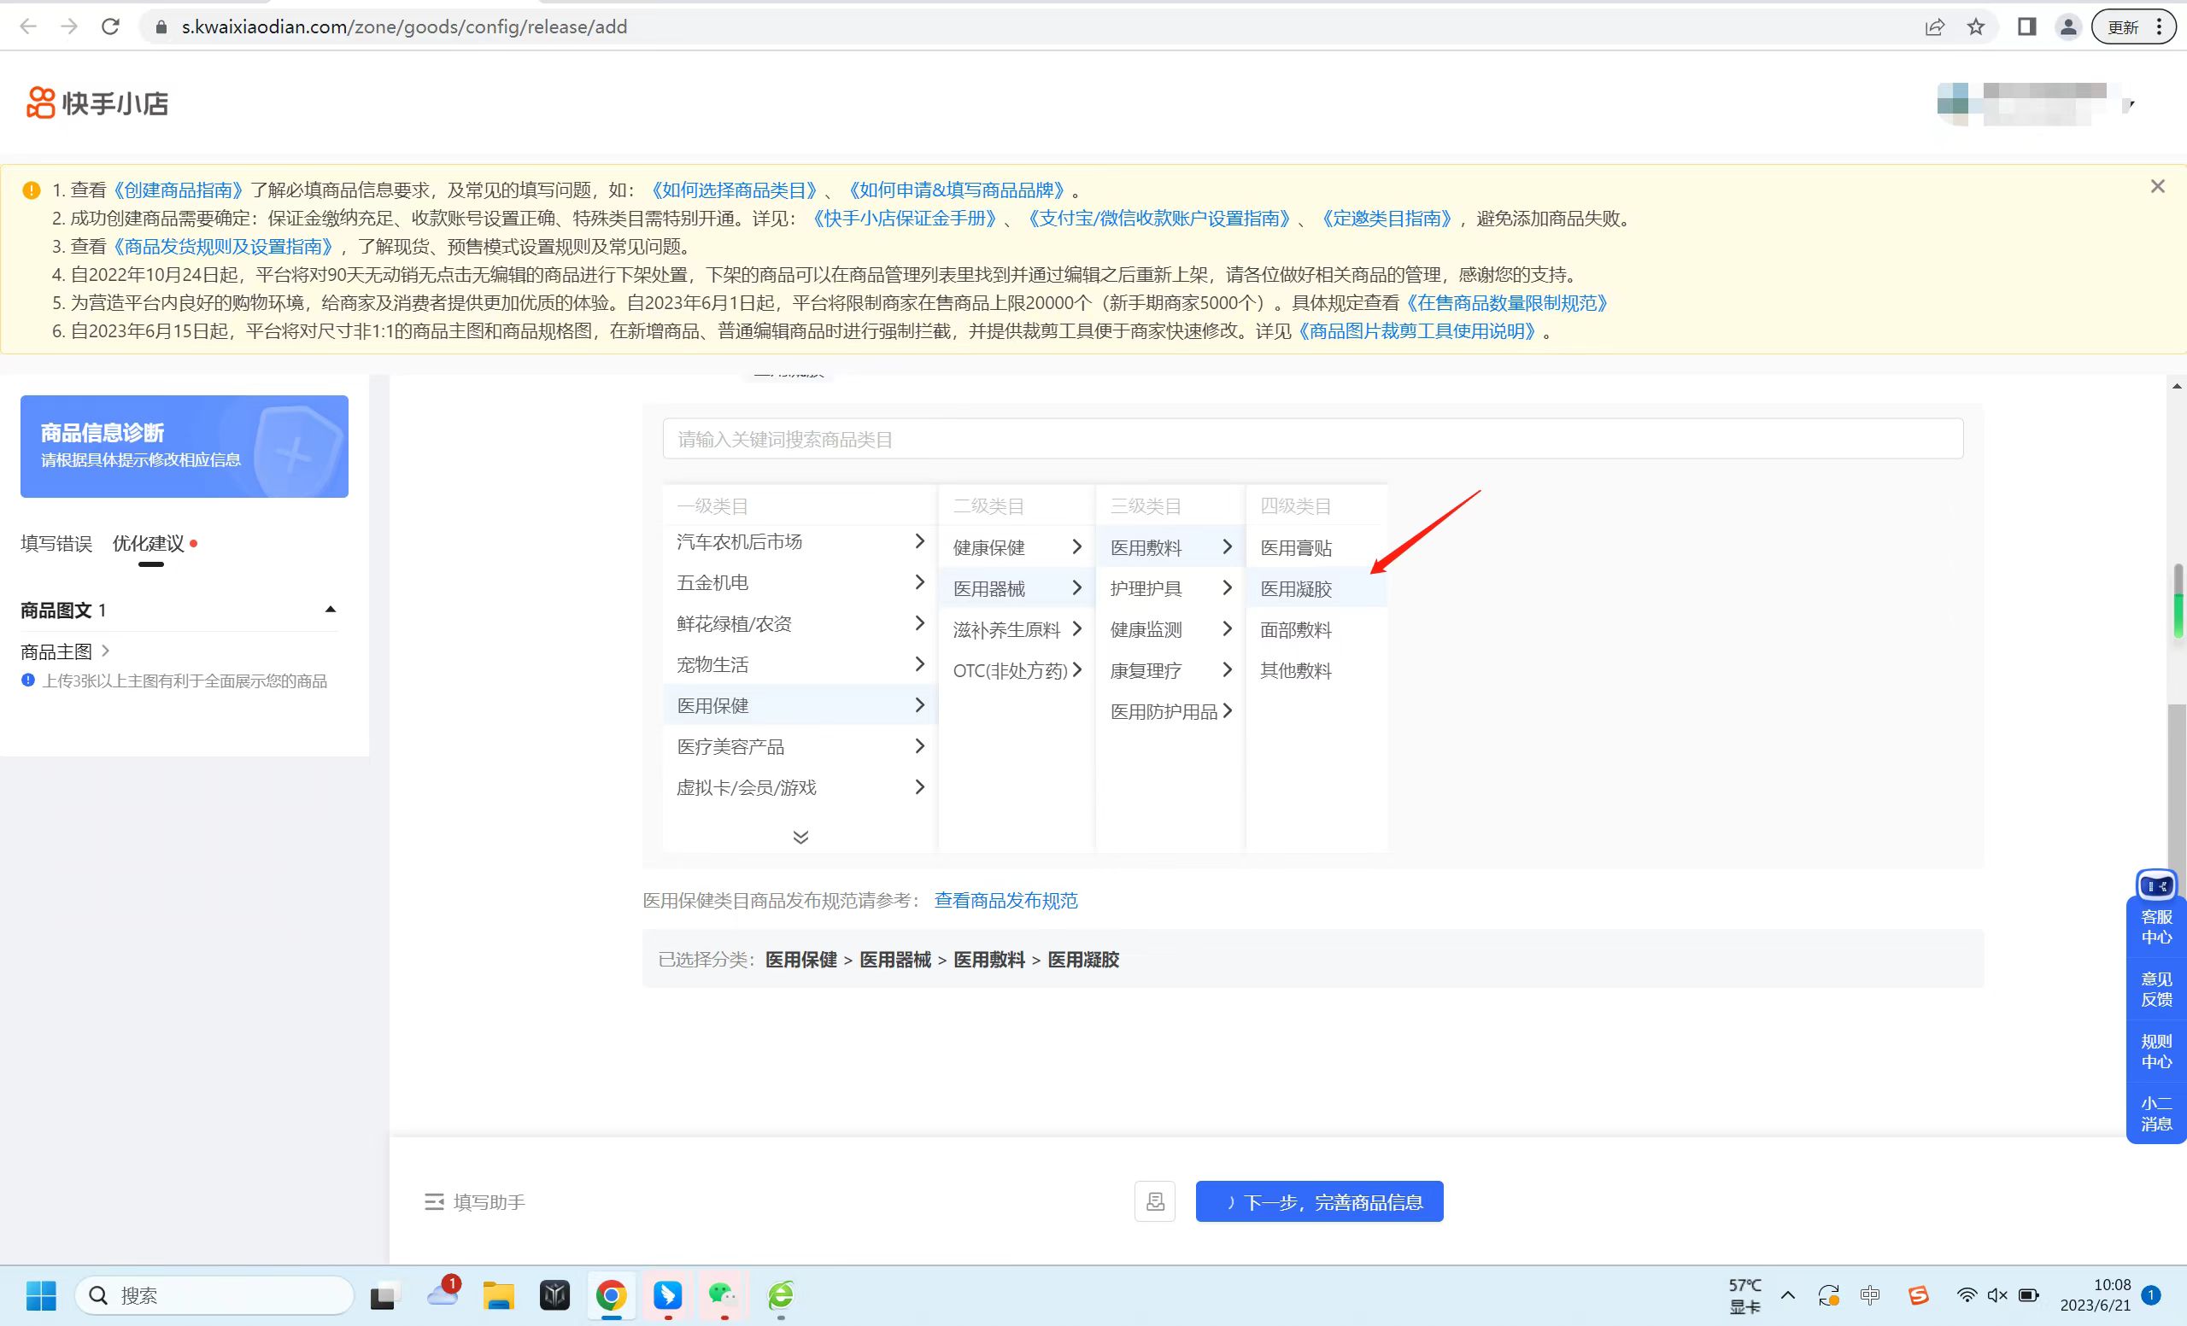Image resolution: width=2187 pixels, height=1326 pixels.
Task: Click the browser share icon in address bar
Action: (1934, 26)
